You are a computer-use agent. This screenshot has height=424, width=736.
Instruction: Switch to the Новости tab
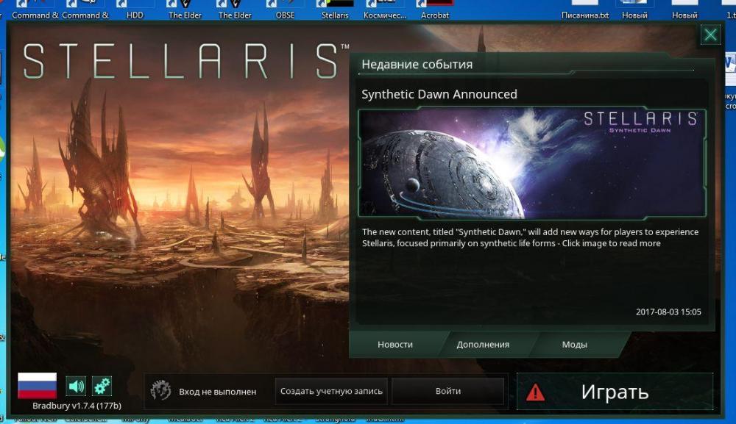pos(395,345)
